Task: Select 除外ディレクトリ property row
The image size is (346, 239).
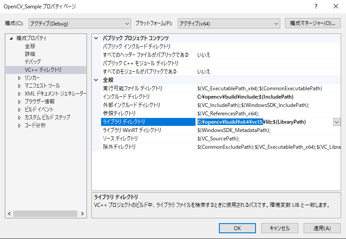Action: [221, 147]
